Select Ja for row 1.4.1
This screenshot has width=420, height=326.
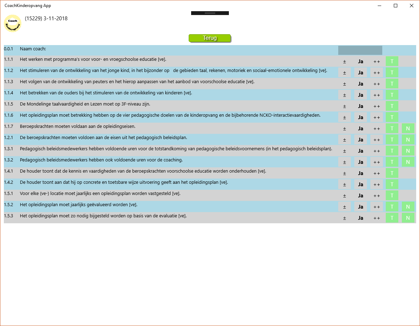[x=361, y=173]
